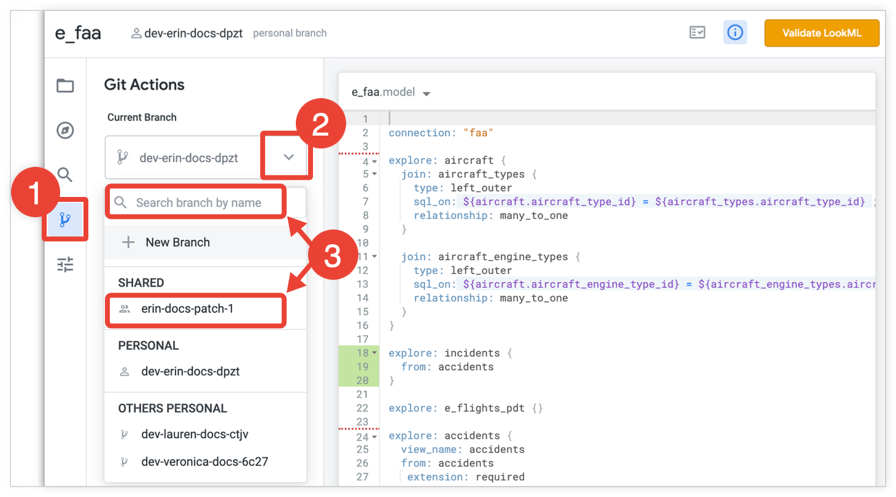Open the Git Actions branch icon

click(x=65, y=220)
